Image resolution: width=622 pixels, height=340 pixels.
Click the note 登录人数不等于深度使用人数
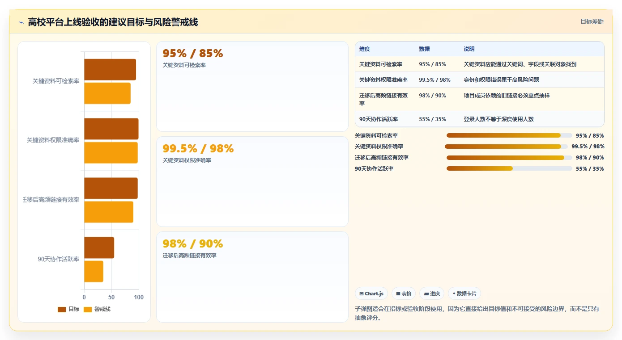498,119
